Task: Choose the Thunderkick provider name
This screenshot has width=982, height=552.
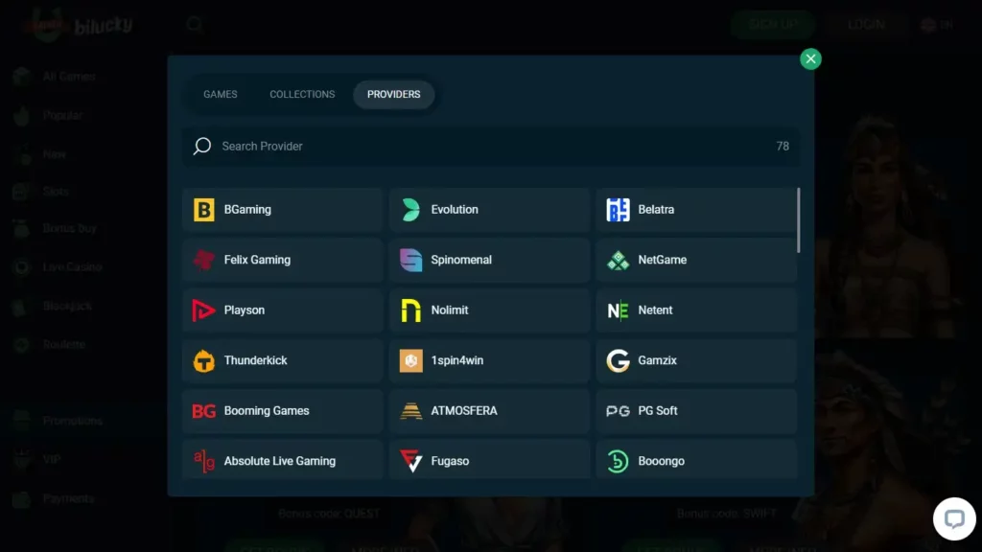Action: (x=255, y=360)
